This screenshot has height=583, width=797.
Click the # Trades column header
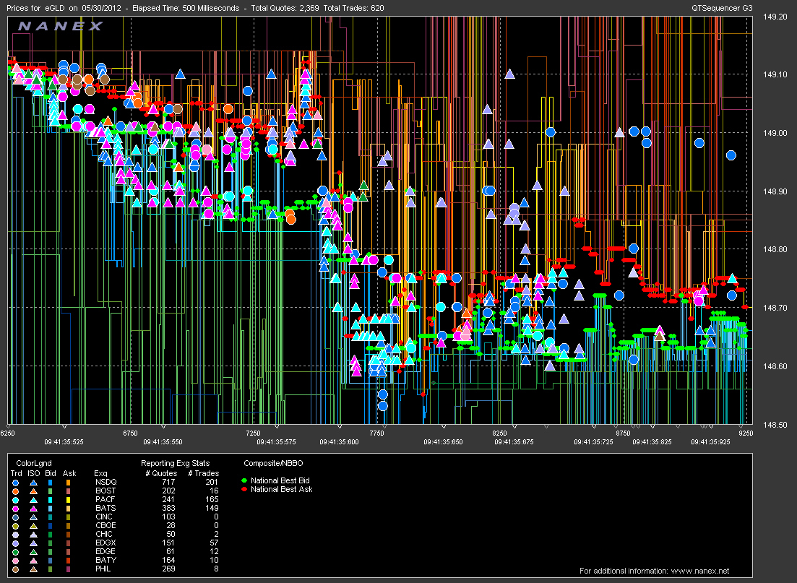click(x=203, y=473)
